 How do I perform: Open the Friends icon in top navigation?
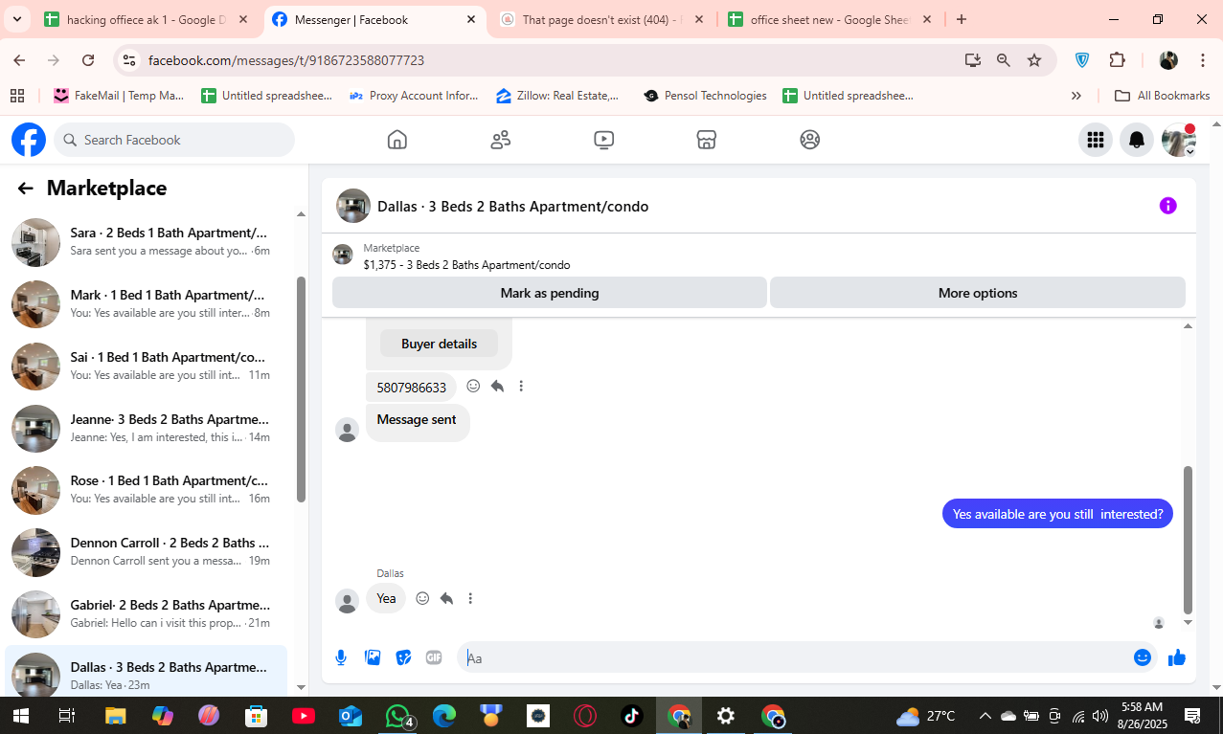(500, 140)
